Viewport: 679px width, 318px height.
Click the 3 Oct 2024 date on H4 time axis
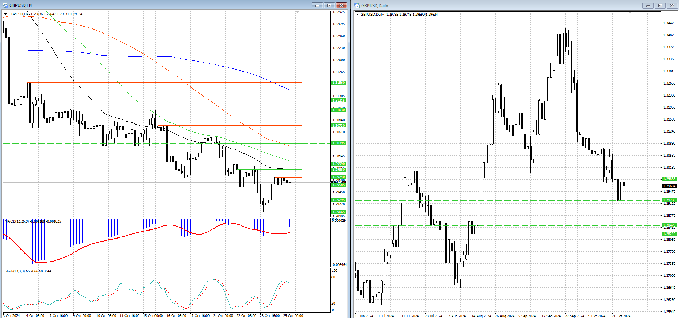click(11, 316)
